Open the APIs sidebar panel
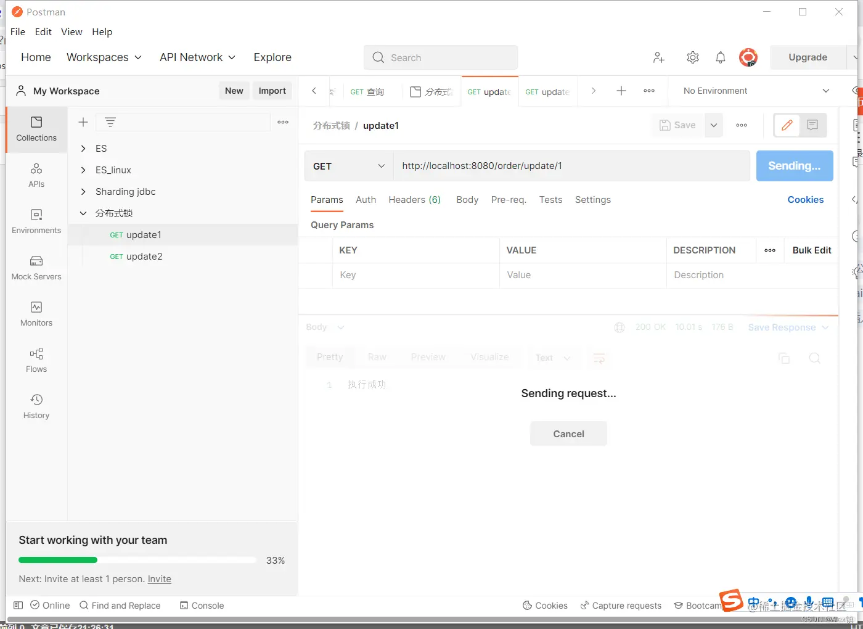This screenshot has width=863, height=629. [36, 175]
